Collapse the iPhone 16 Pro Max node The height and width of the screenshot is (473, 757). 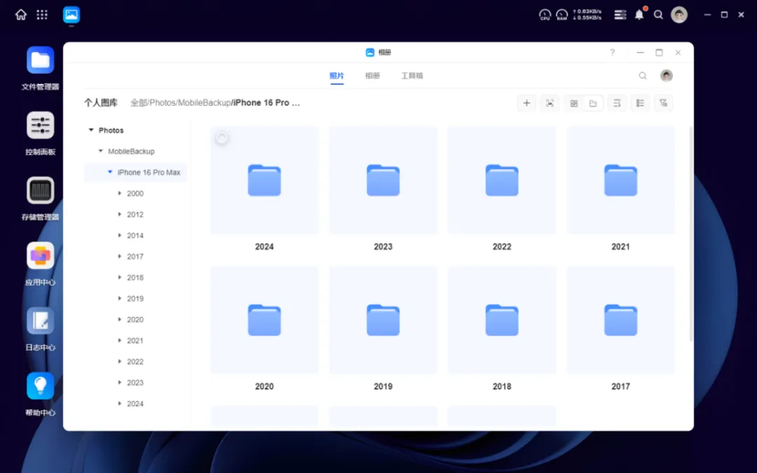[x=110, y=172]
